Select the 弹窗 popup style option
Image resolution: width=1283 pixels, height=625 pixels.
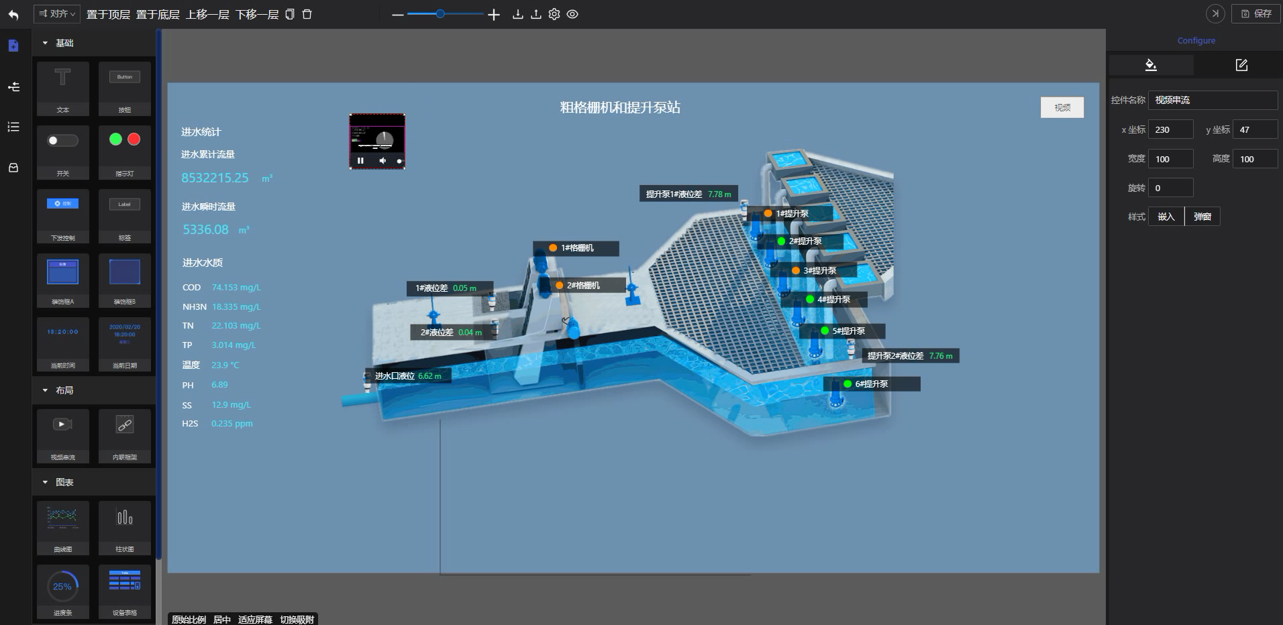coord(1202,217)
